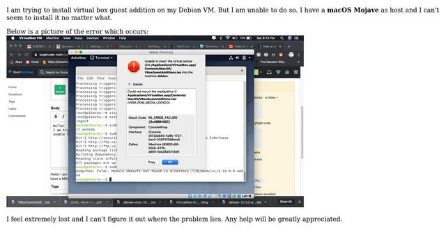Open the Stack Exchange site switcher icon
Screen dimensions: 446x250
(295, 72)
